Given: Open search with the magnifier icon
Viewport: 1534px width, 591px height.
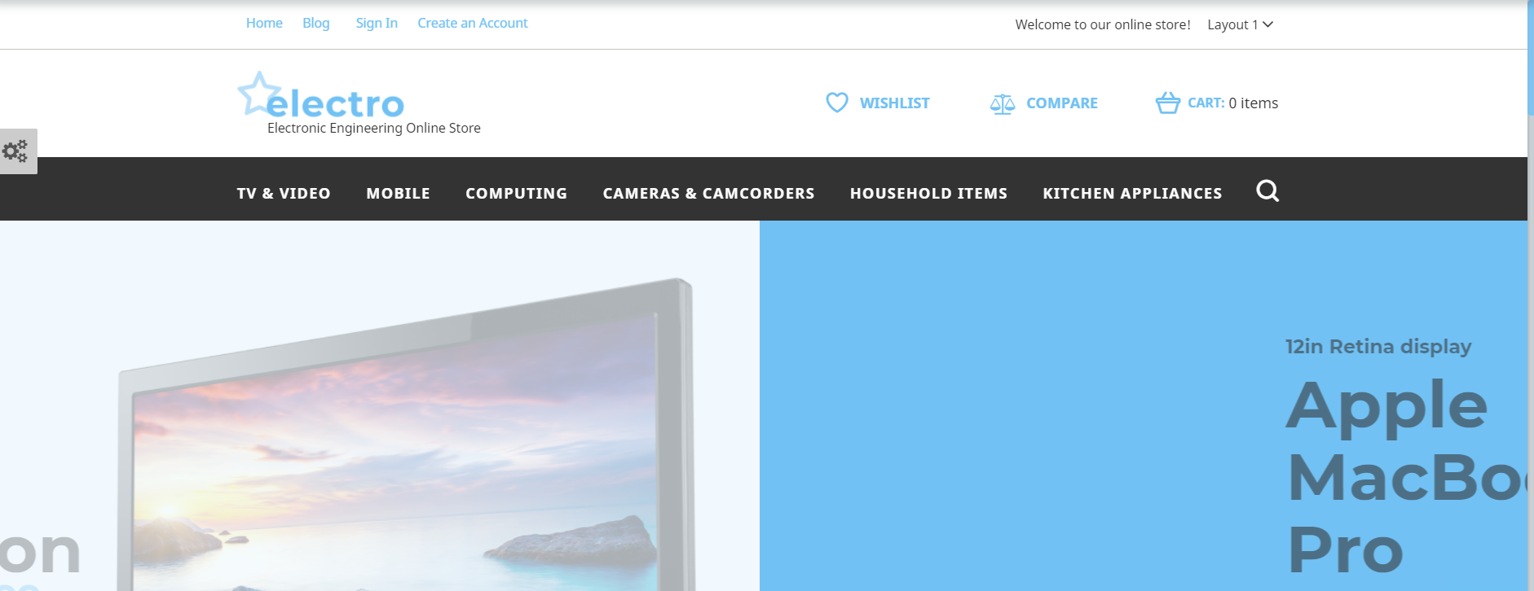Looking at the screenshot, I should pos(1267,191).
